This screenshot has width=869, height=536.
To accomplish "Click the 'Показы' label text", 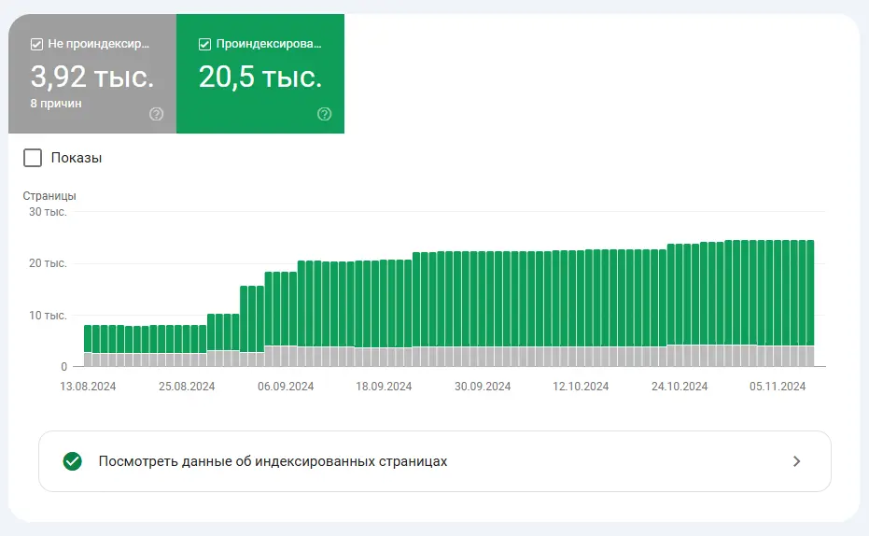I will click(x=77, y=158).
